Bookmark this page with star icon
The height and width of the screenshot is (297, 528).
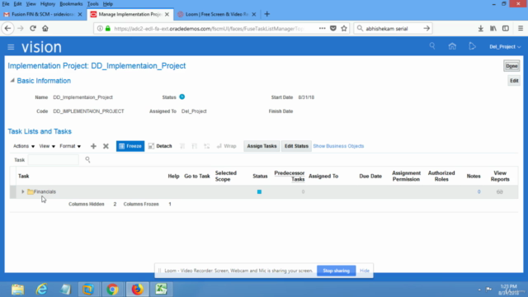[344, 29]
